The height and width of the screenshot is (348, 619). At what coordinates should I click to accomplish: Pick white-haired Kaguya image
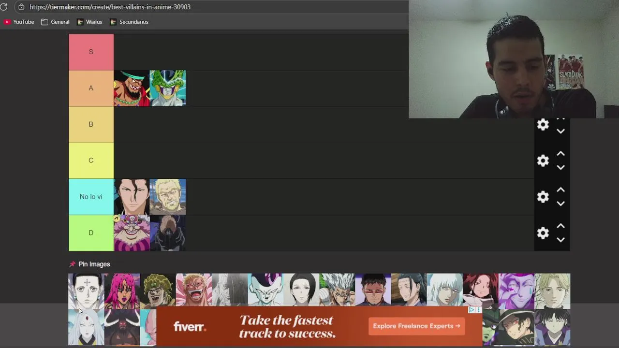[x=86, y=328]
